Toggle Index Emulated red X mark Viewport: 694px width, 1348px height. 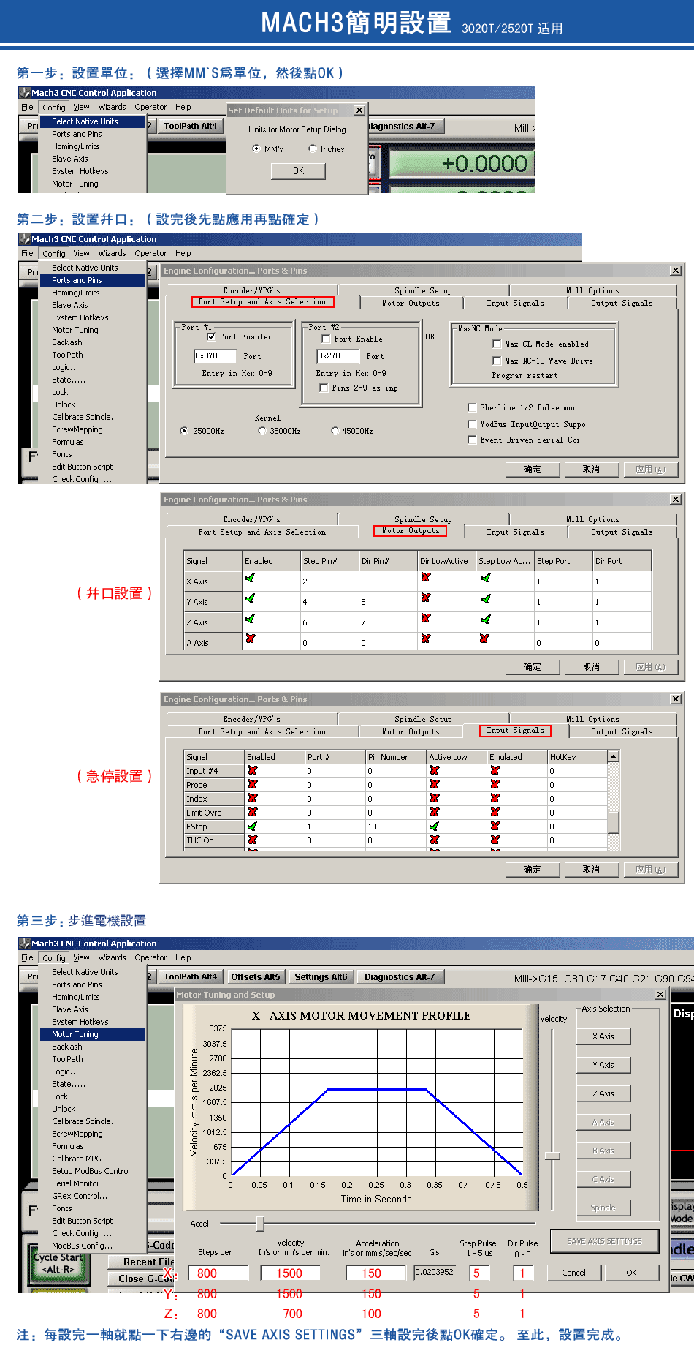click(x=495, y=798)
